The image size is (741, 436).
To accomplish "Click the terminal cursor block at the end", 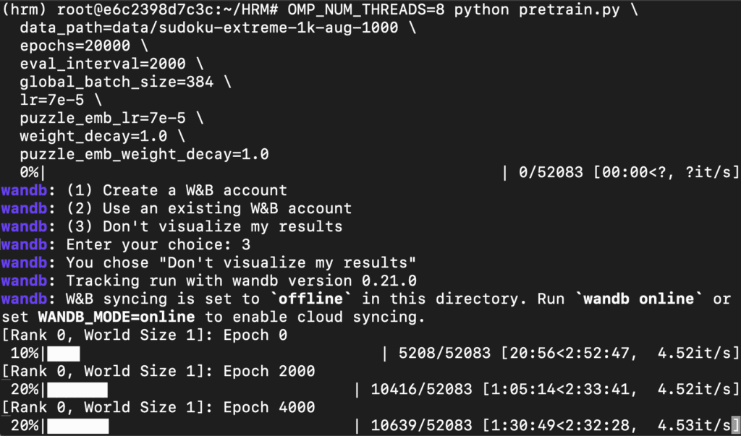I will pyautogui.click(x=735, y=425).
